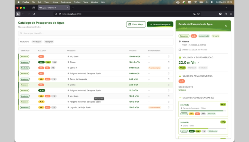
Task: Go back to the previous page
Action: pos(23,14)
